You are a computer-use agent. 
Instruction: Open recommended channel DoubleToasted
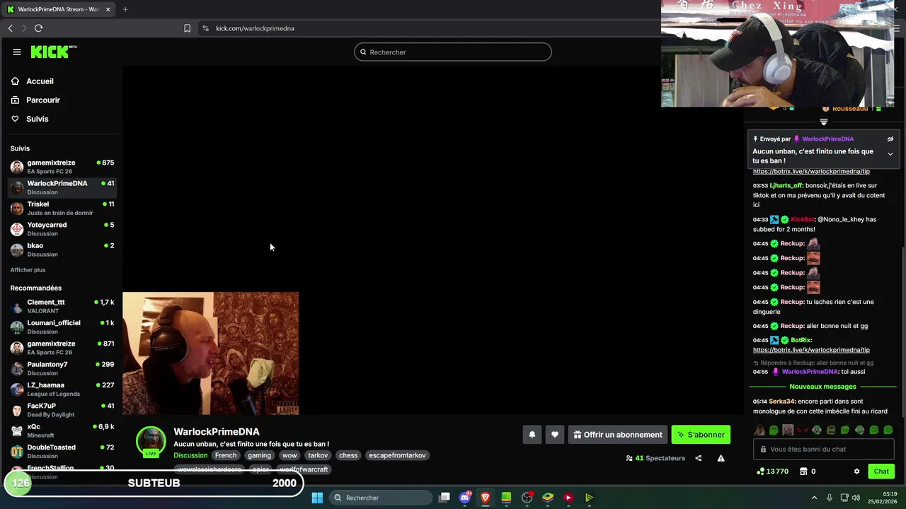point(62,451)
